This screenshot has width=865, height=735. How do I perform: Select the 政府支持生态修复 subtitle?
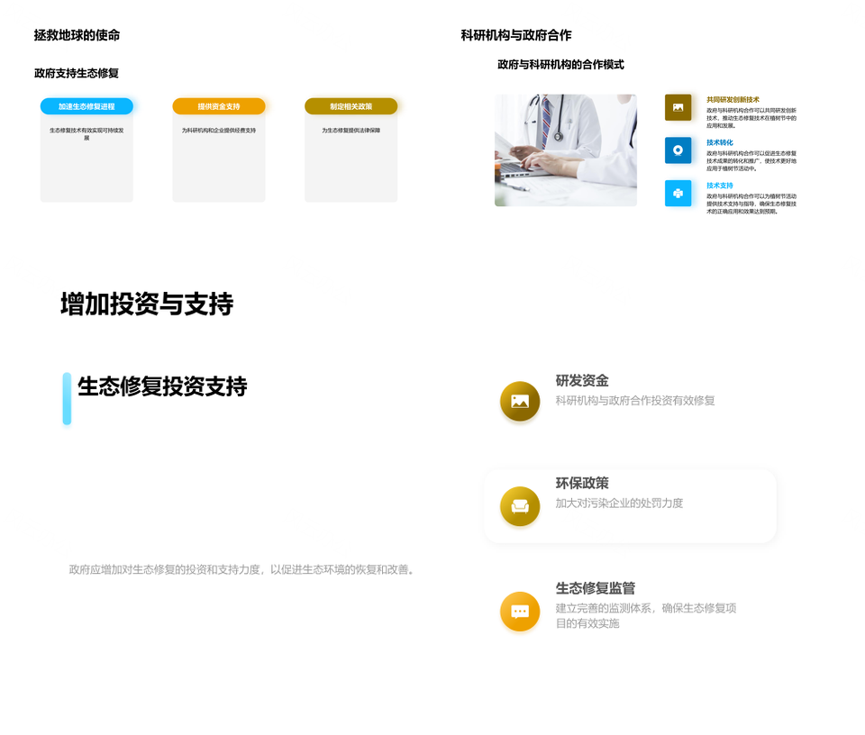tap(77, 73)
